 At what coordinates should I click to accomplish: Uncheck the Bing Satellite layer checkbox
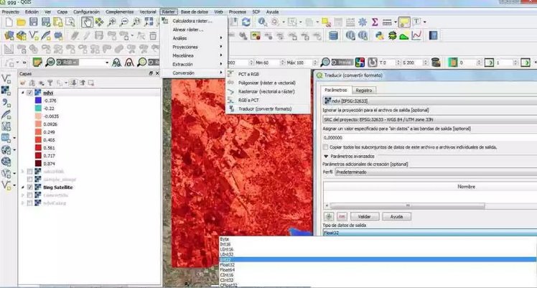tap(29, 187)
